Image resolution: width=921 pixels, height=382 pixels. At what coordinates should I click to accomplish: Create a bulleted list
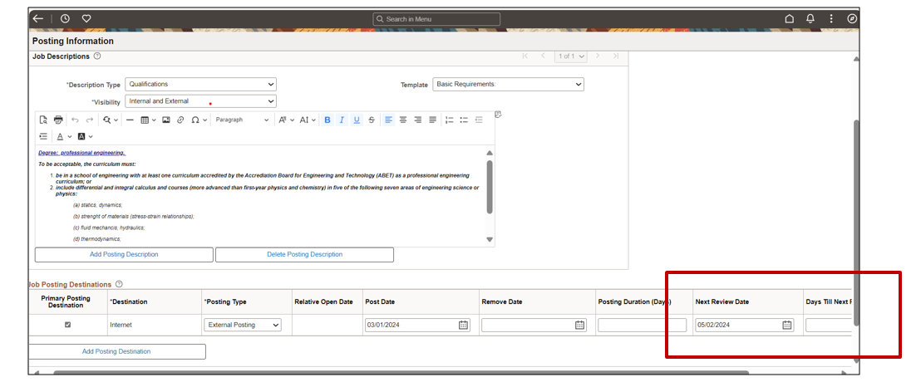coord(464,120)
